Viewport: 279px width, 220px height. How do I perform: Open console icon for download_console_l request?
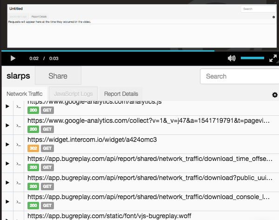point(19,202)
